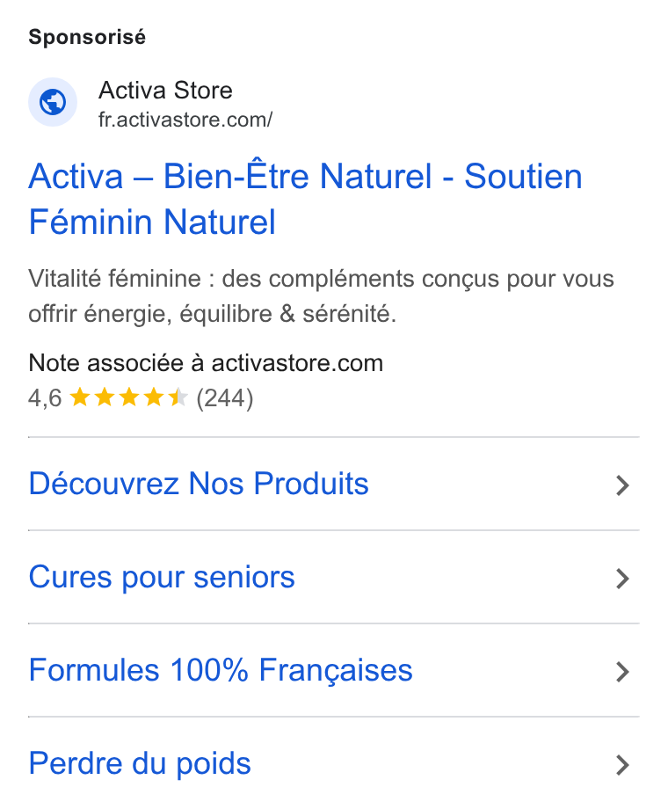Click the first yellow rating star
The width and height of the screenshot is (668, 809).
tap(79, 397)
